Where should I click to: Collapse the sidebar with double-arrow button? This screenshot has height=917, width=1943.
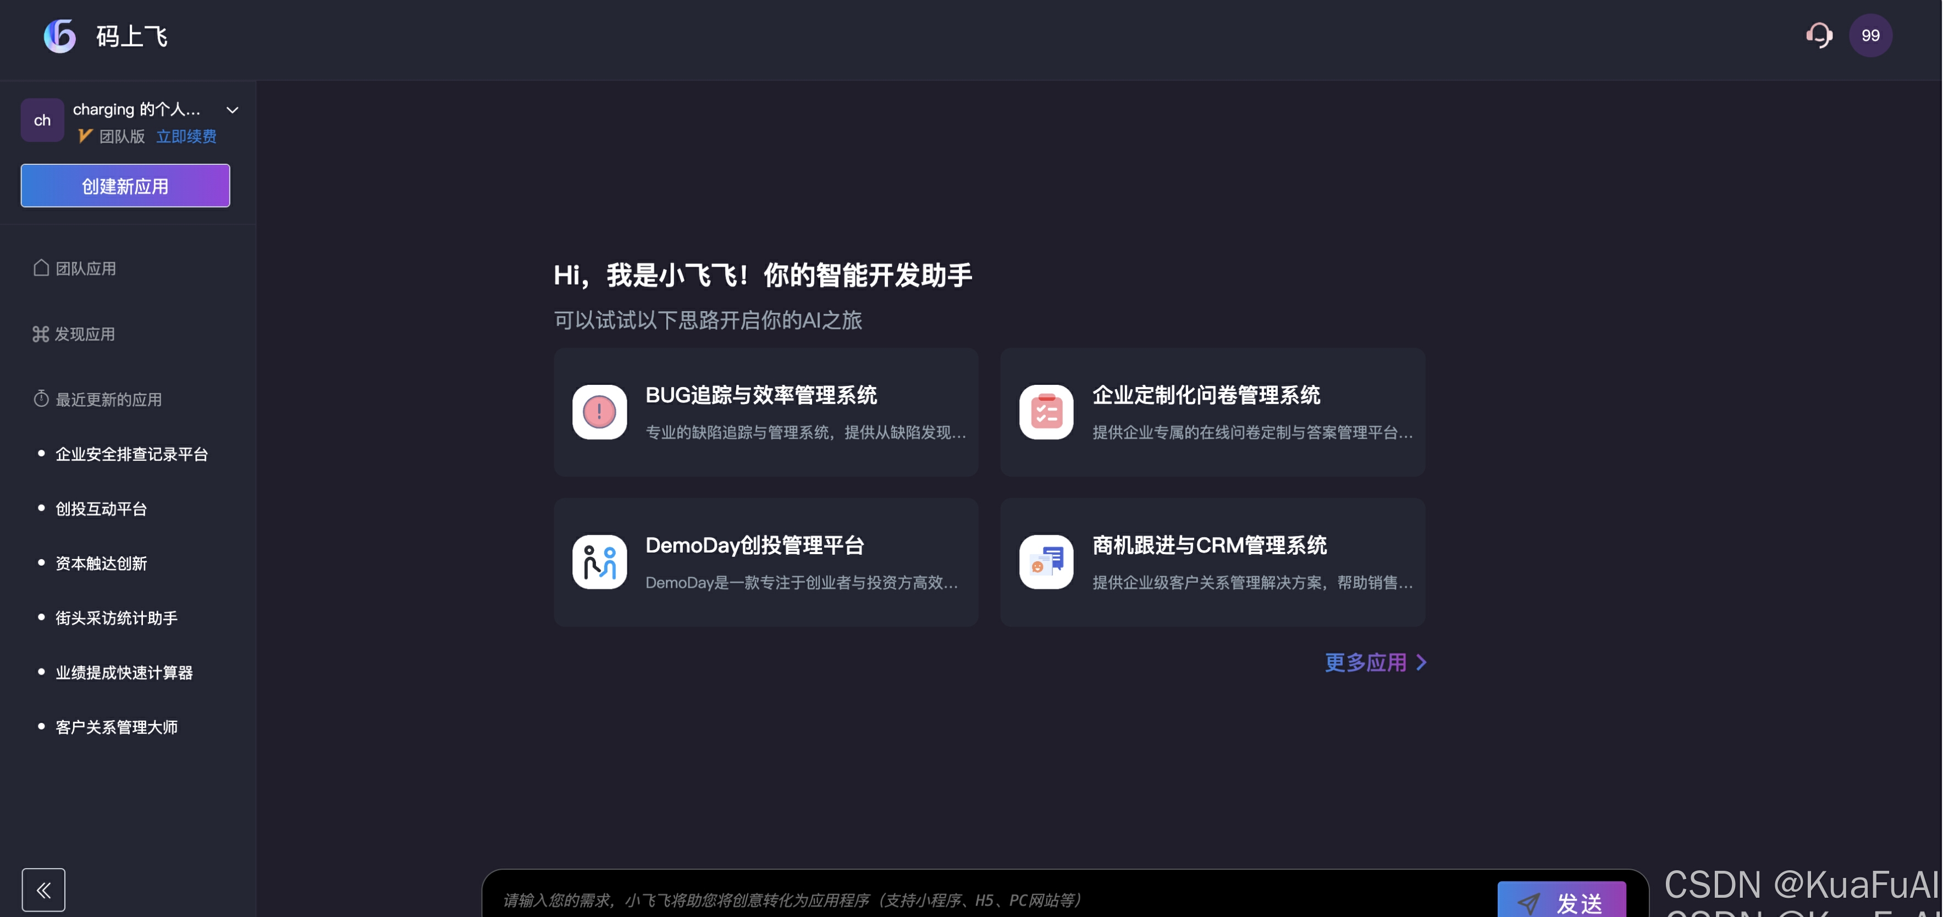pyautogui.click(x=44, y=890)
